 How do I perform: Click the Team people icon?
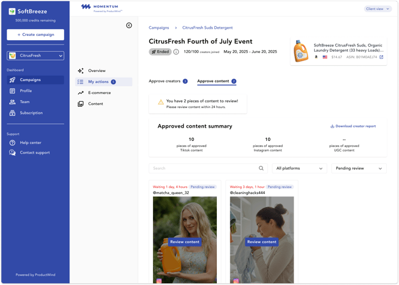pyautogui.click(x=12, y=102)
